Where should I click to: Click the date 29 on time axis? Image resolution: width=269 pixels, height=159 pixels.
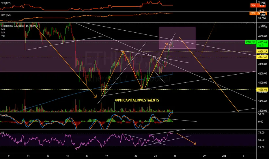204,156
